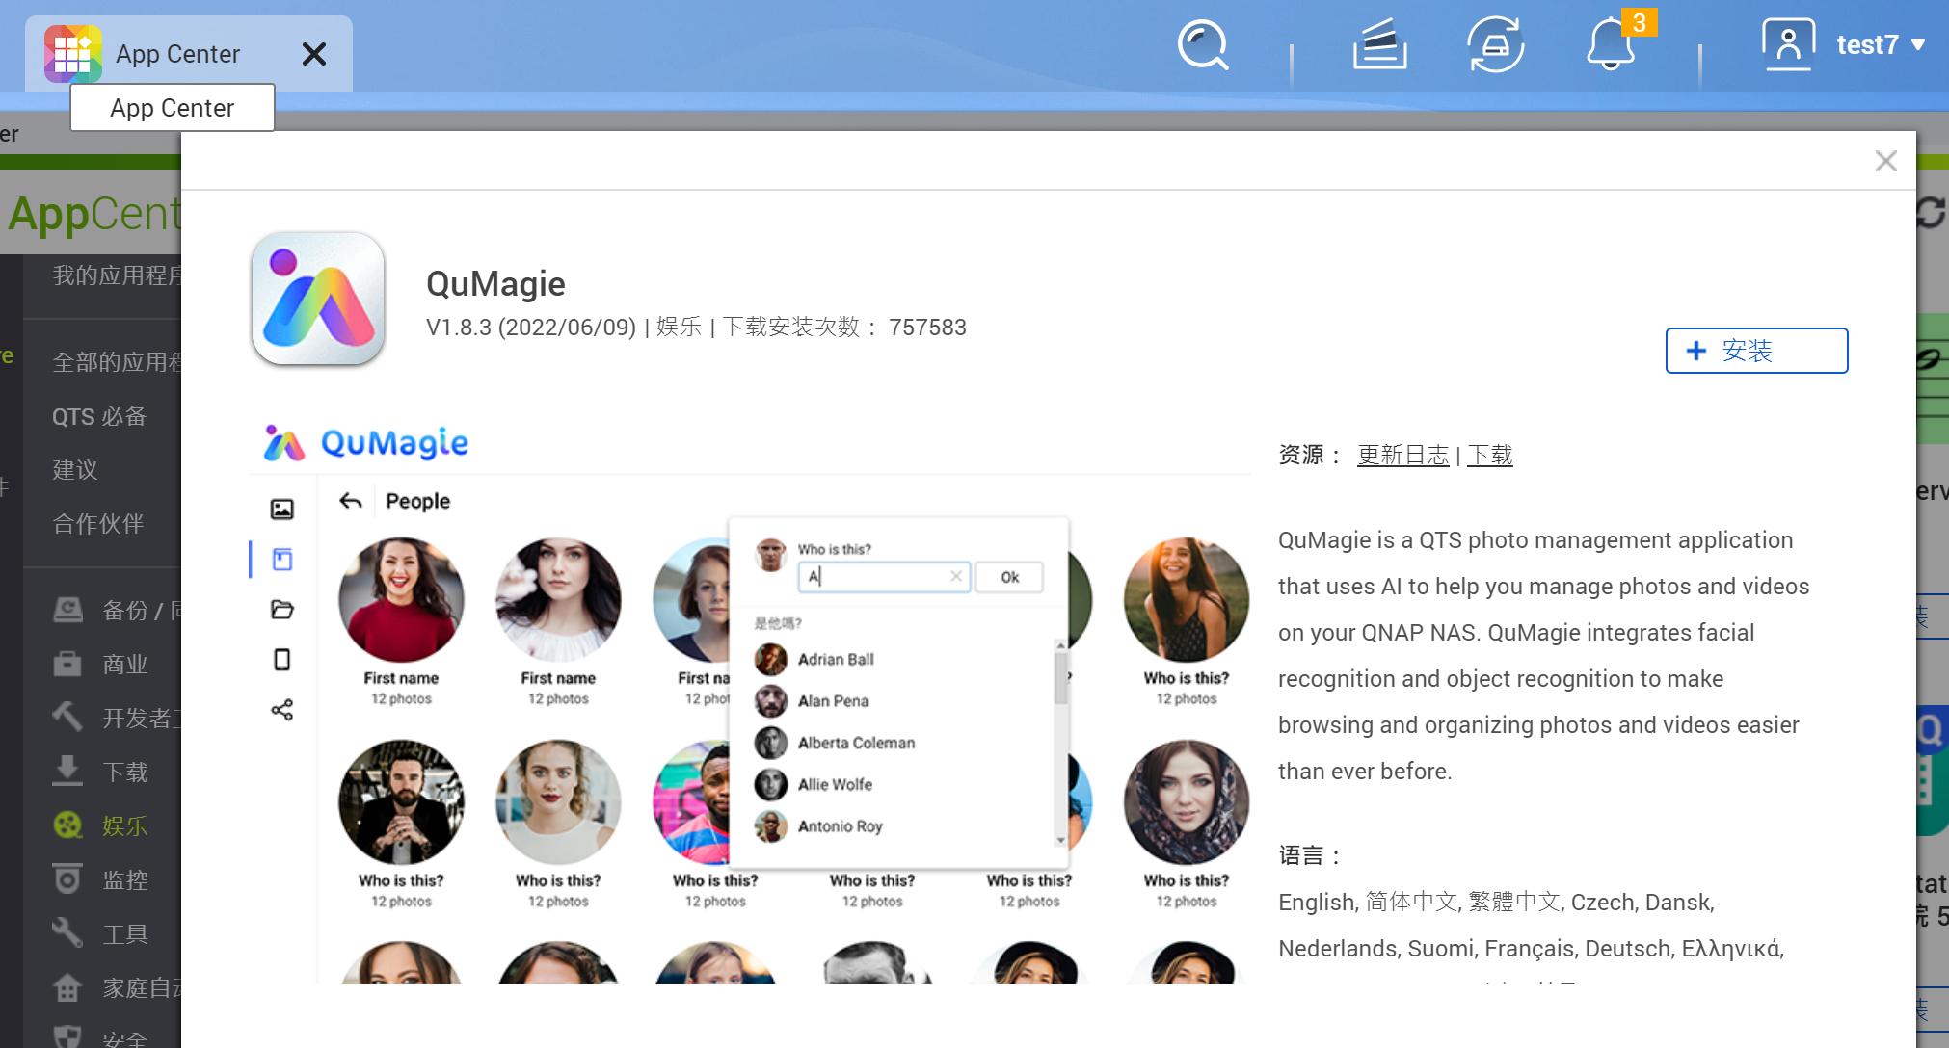Close the App Center tab
The width and height of the screenshot is (1949, 1048).
tap(314, 54)
